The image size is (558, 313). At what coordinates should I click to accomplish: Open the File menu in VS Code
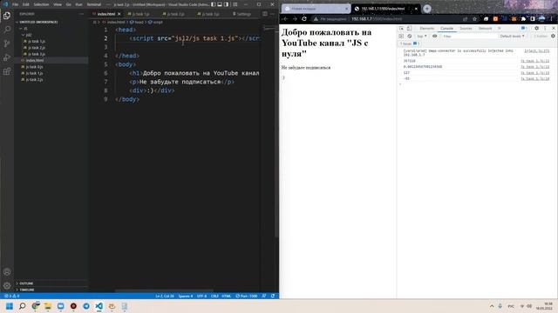click(15, 4)
